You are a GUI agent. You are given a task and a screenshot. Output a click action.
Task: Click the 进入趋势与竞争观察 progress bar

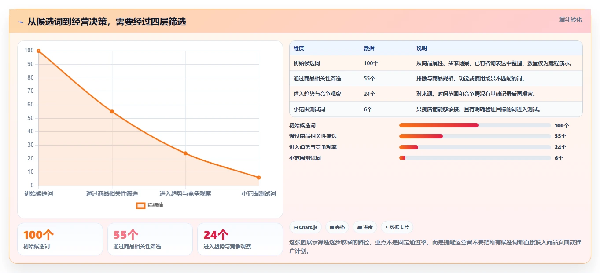[475, 147]
